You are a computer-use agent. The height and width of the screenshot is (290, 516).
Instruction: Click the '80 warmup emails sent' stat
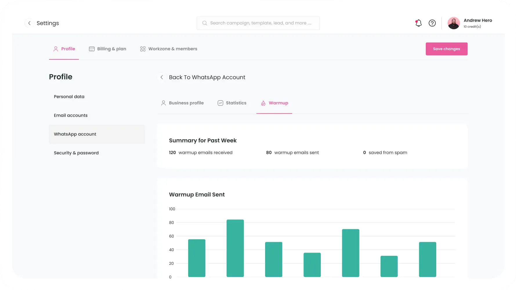tap(292, 153)
